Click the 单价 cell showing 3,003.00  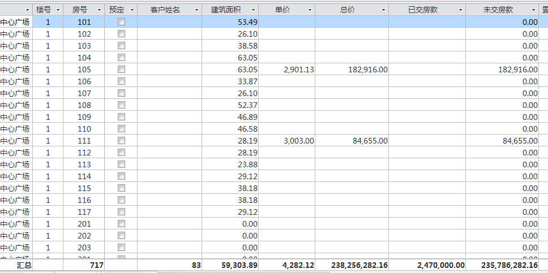click(287, 141)
